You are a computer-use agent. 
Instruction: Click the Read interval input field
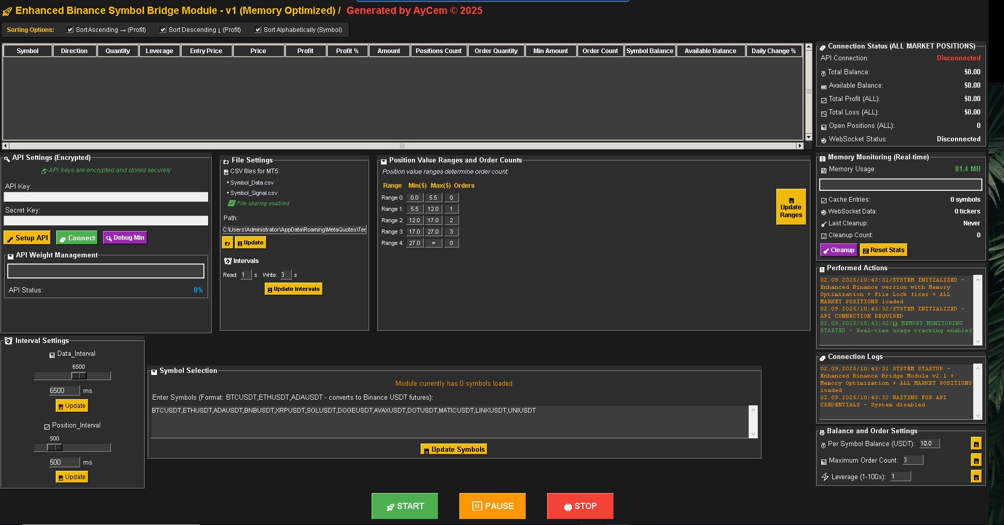246,275
